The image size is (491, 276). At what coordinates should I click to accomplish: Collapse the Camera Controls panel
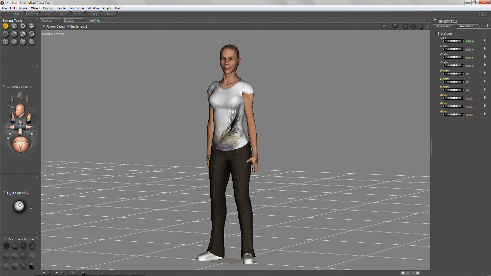[4, 87]
